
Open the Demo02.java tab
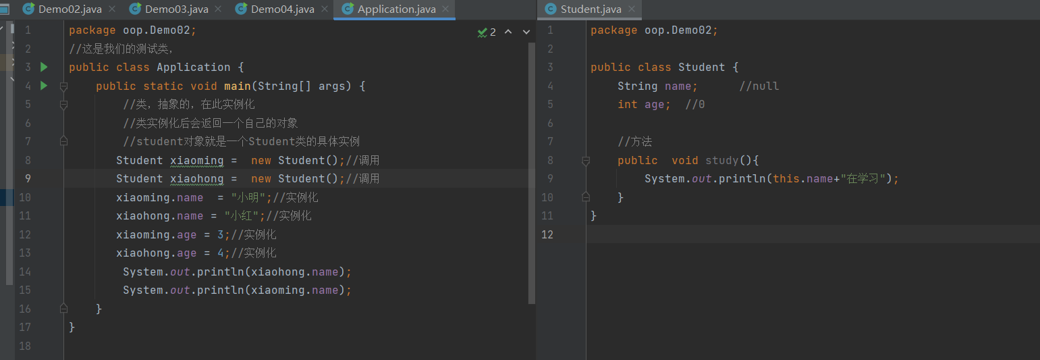pos(70,9)
